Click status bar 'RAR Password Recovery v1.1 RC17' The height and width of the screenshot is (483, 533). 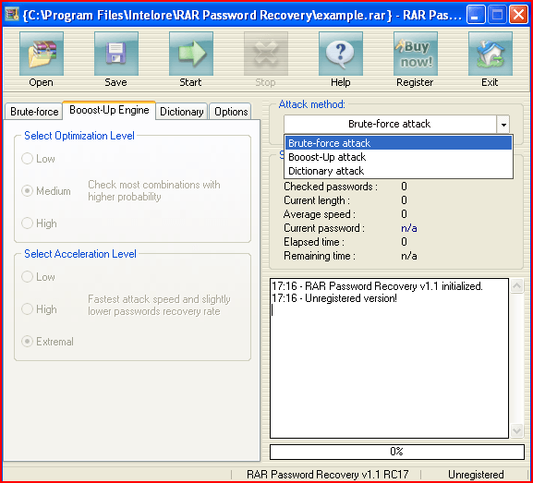328,474
